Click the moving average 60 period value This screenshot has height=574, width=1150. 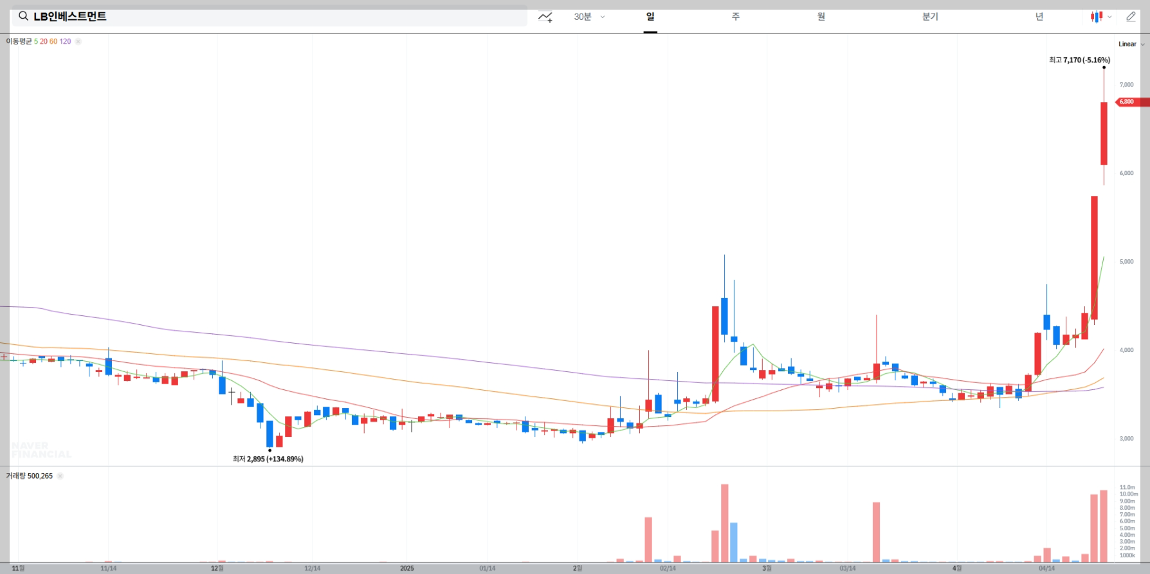coord(53,41)
